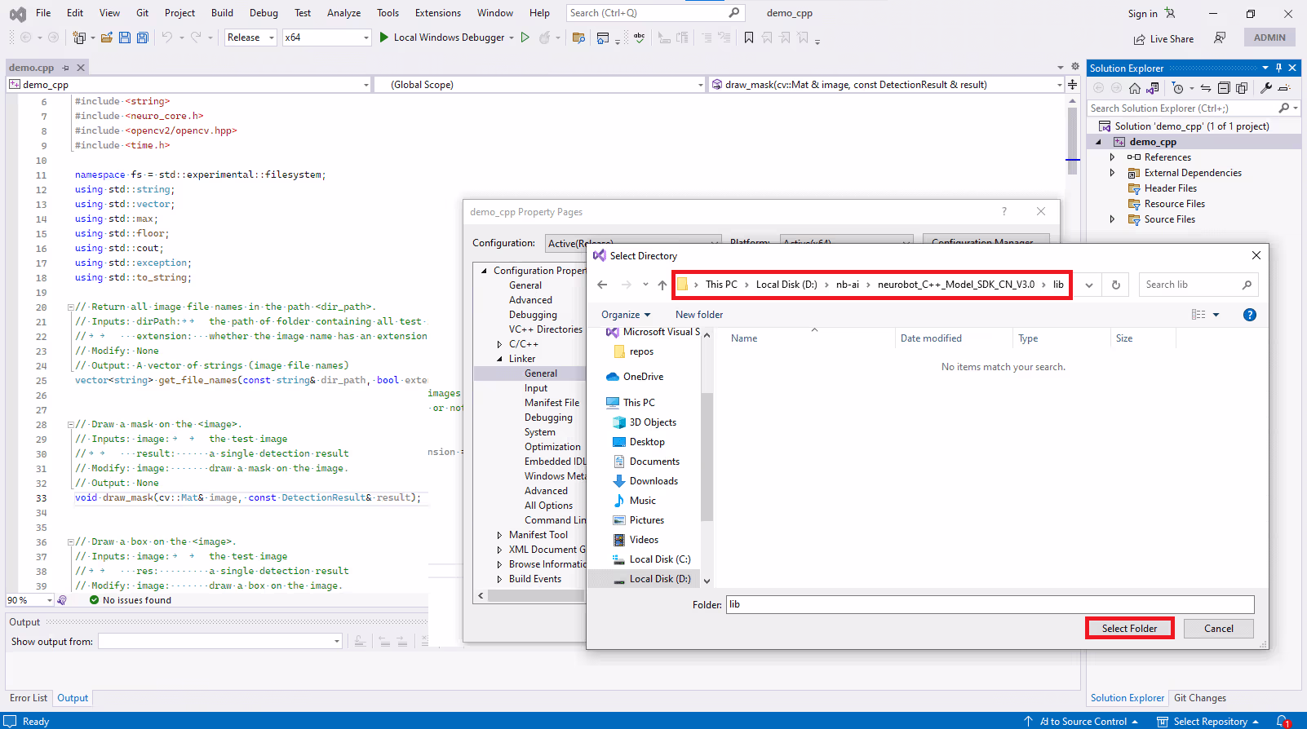The width and height of the screenshot is (1307, 729).
Task: Switch views icon in Solution Explorer toolbar
Action: click(1153, 88)
